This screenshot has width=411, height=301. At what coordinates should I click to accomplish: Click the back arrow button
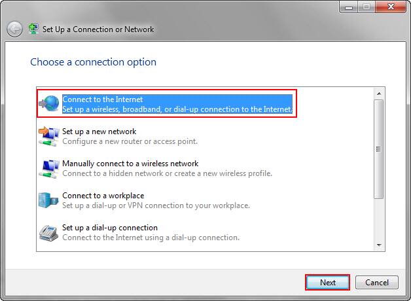point(14,29)
